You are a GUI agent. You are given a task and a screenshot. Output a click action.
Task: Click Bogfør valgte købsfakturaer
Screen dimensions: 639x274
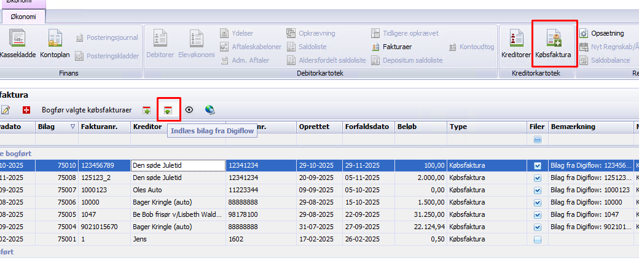tap(87, 110)
